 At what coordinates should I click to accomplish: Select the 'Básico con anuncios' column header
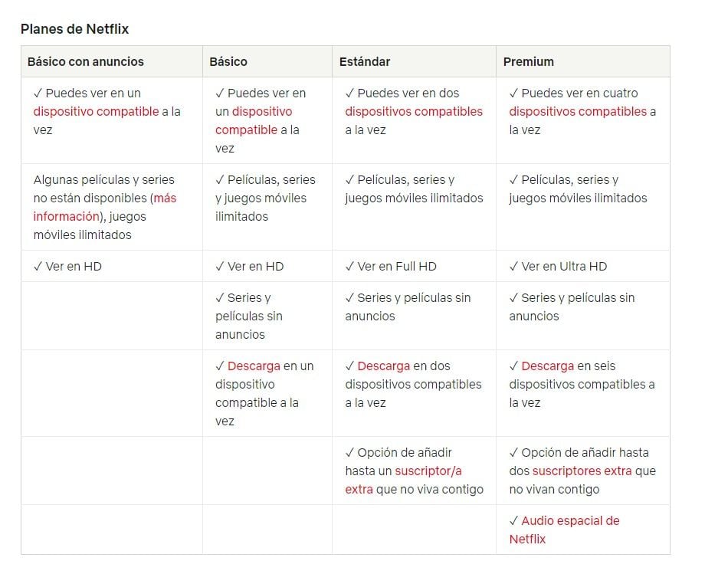pyautogui.click(x=85, y=61)
